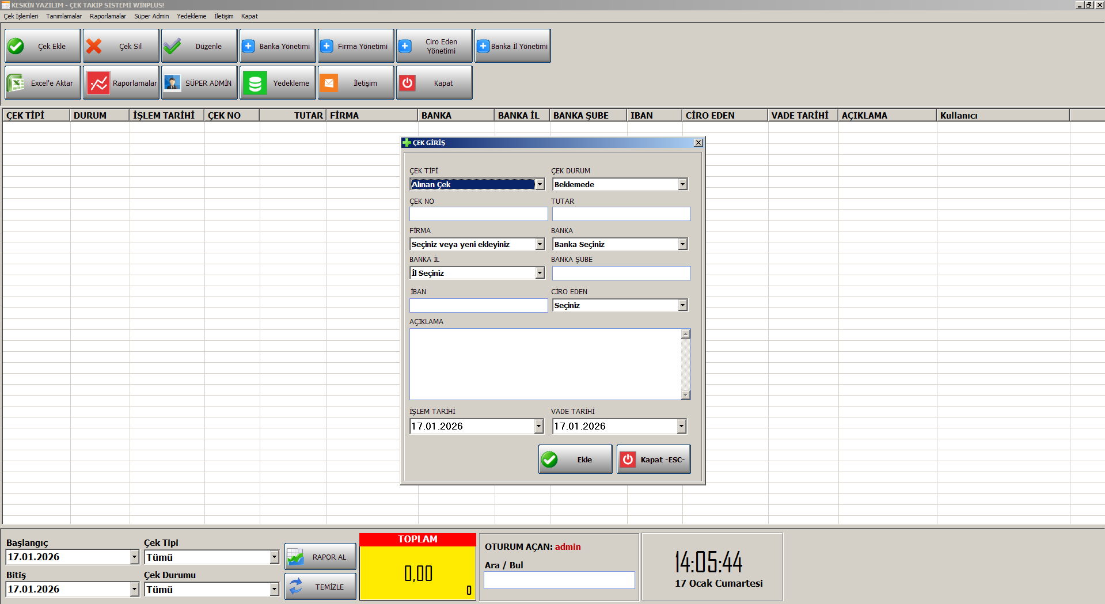Click the Yedekleme database icon
This screenshot has width=1105, height=604.
(x=255, y=83)
